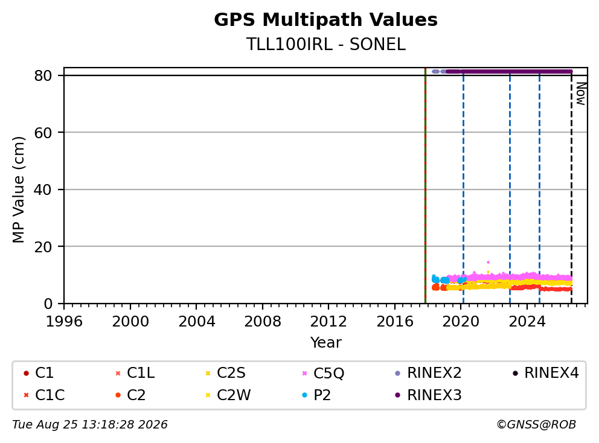Image resolution: width=599 pixels, height=443 pixels.
Task: Click the C2W yellow legend marker
Action: (208, 395)
